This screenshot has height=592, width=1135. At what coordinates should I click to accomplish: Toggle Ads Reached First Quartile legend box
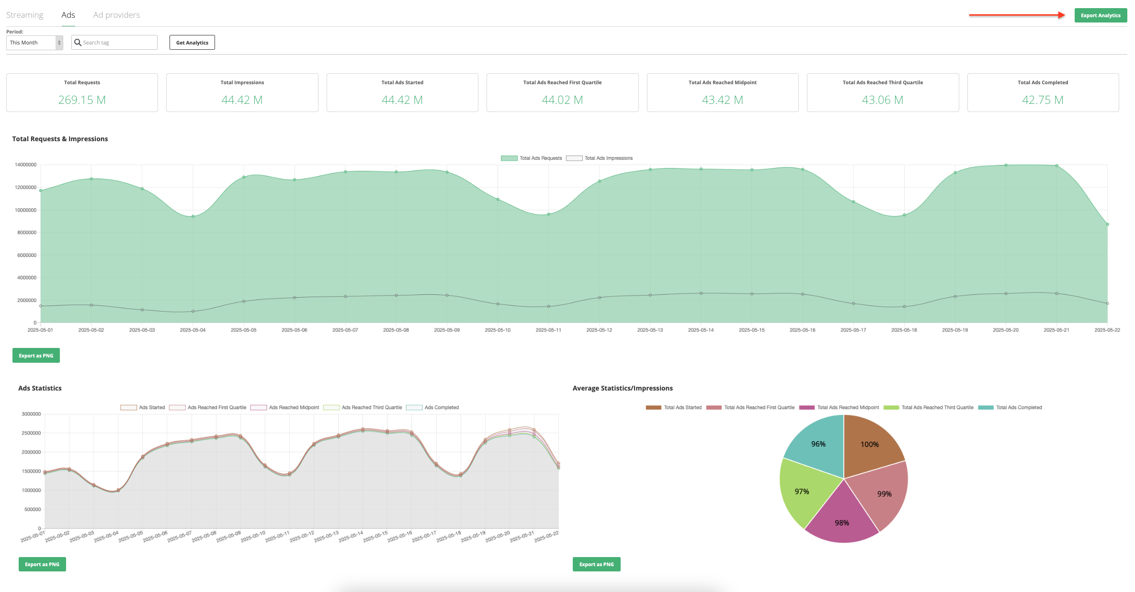(177, 408)
